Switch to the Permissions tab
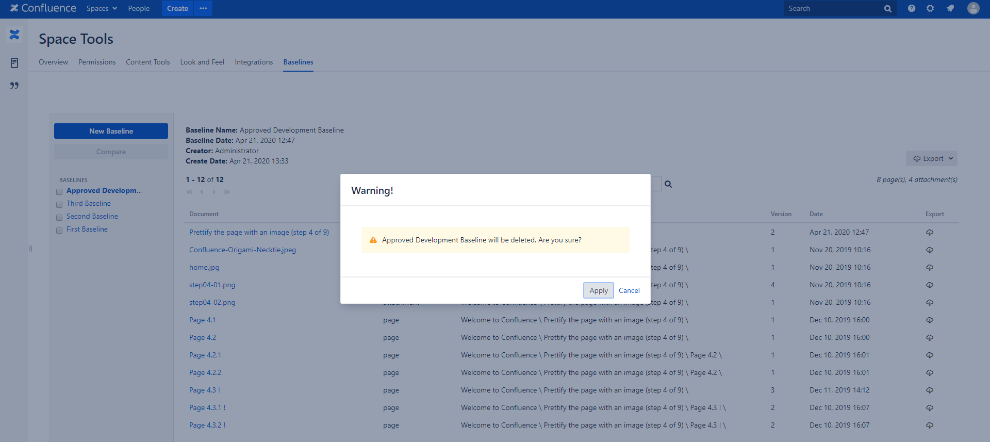 [97, 62]
